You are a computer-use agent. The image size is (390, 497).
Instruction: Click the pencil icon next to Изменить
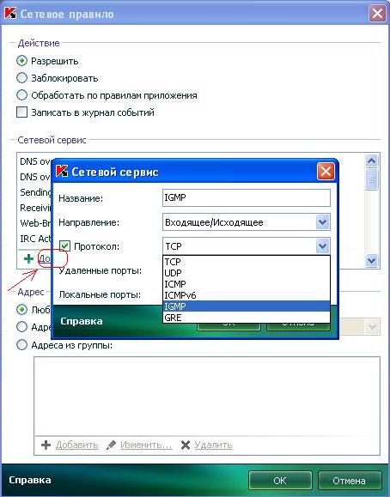pos(111,445)
